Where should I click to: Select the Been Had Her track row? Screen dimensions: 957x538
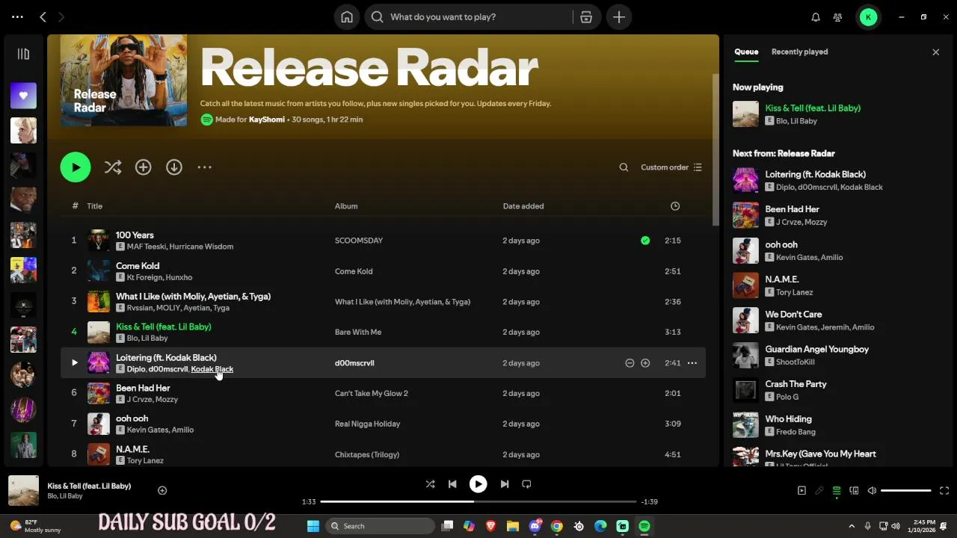pyautogui.click(x=383, y=393)
